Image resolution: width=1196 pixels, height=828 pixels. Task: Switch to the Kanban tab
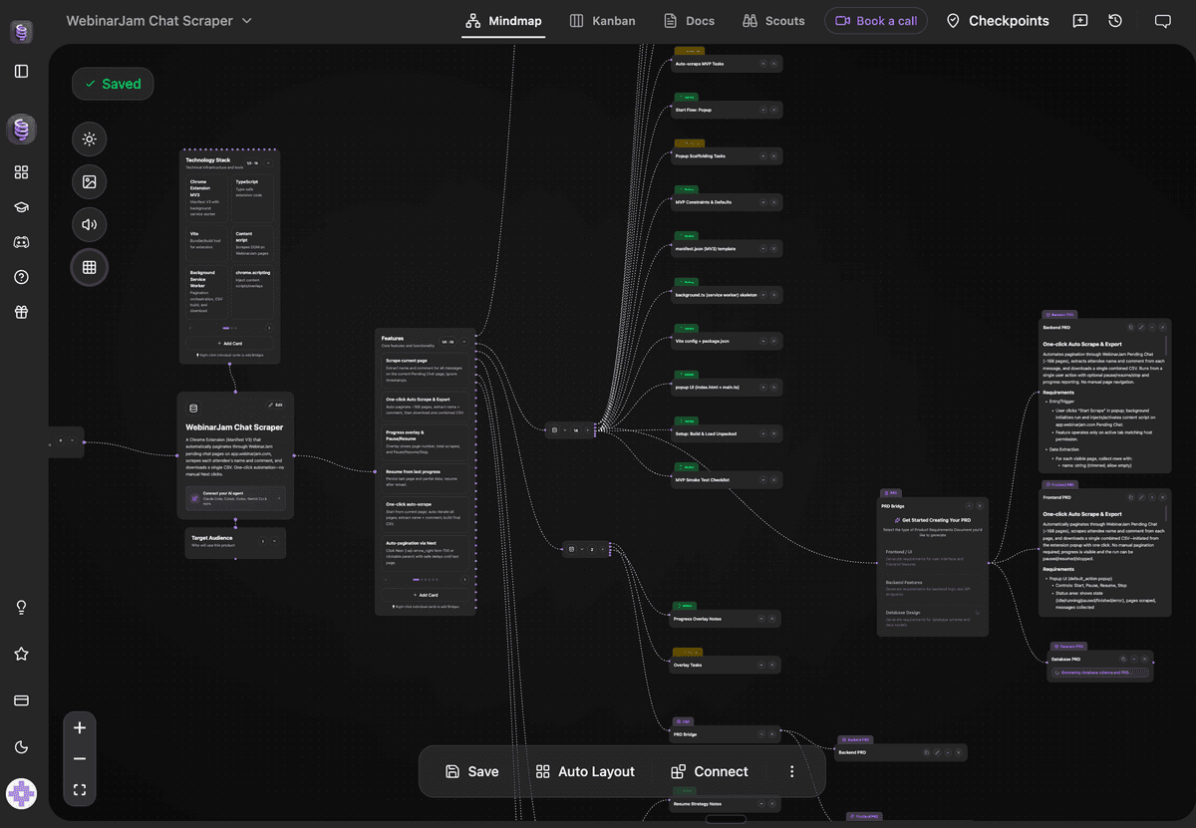[602, 20]
